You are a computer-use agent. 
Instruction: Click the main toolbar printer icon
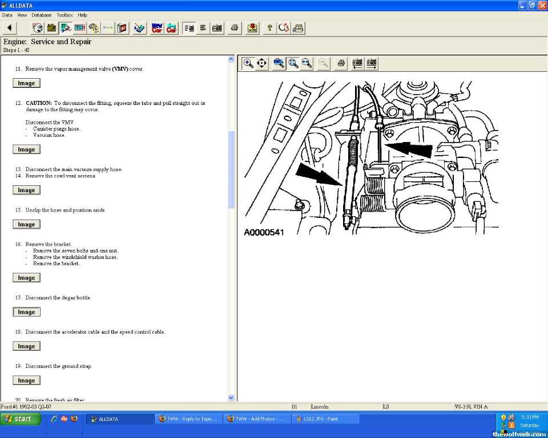coord(234,28)
